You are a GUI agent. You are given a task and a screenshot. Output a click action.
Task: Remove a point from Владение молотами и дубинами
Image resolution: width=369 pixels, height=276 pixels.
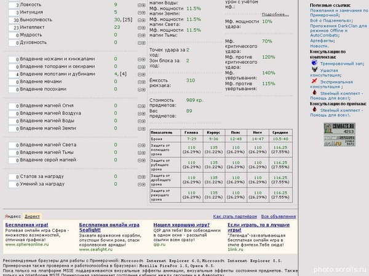140,74
